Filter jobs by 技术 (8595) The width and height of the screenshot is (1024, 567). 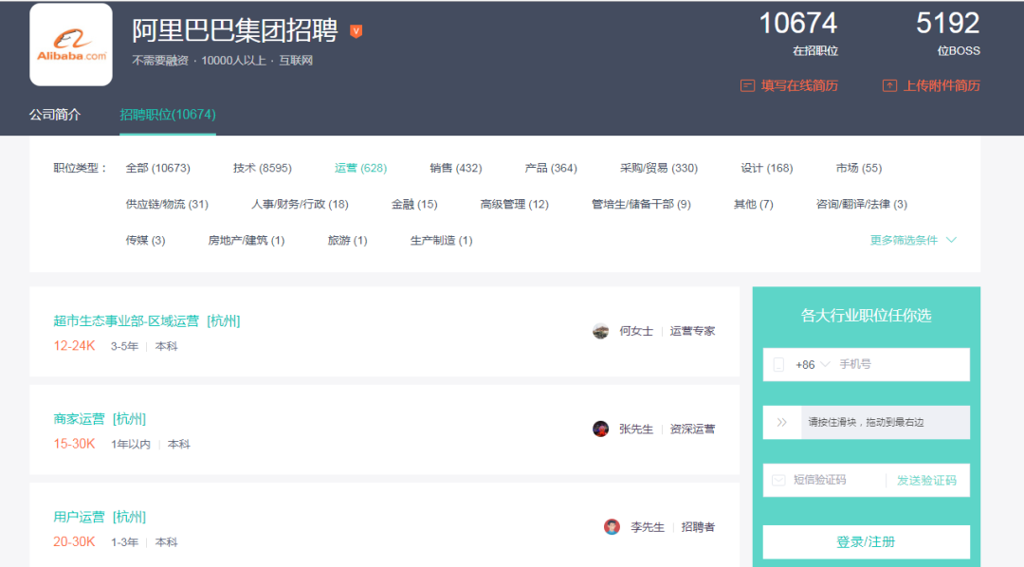pyautogui.click(x=263, y=168)
